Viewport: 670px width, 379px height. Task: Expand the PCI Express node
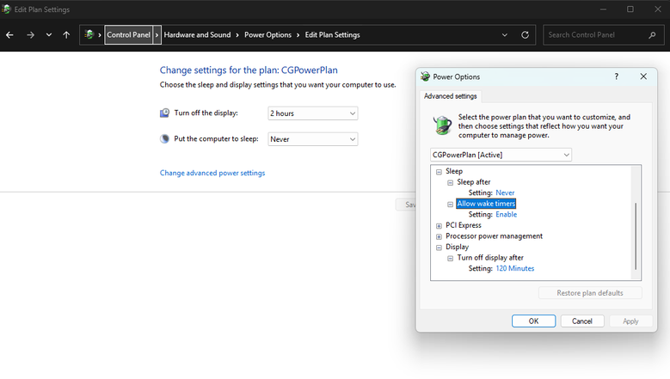(439, 226)
